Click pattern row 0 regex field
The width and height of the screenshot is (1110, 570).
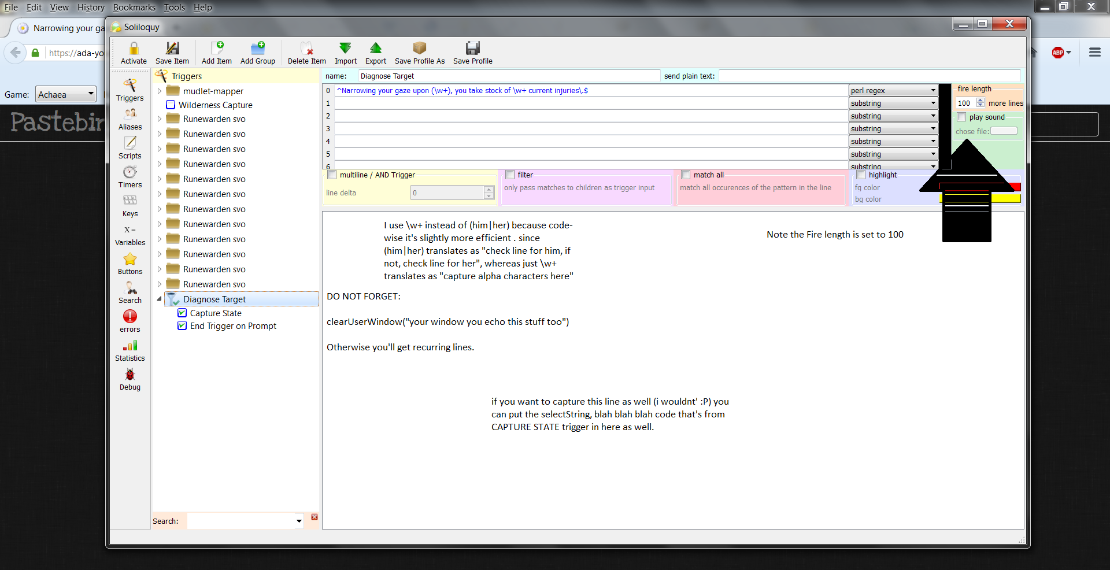(x=591, y=90)
